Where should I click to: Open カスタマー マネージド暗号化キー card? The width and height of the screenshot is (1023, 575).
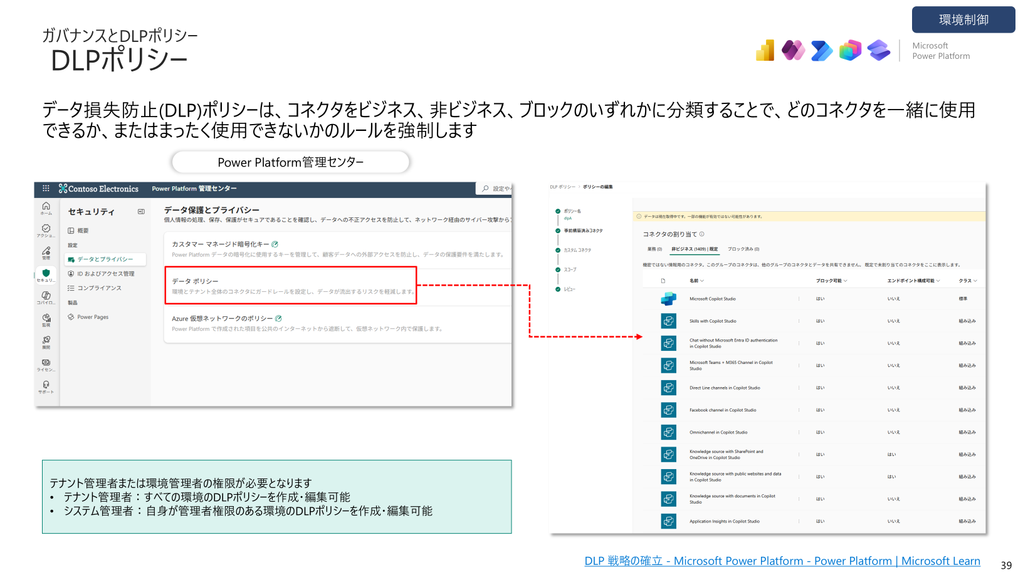338,249
